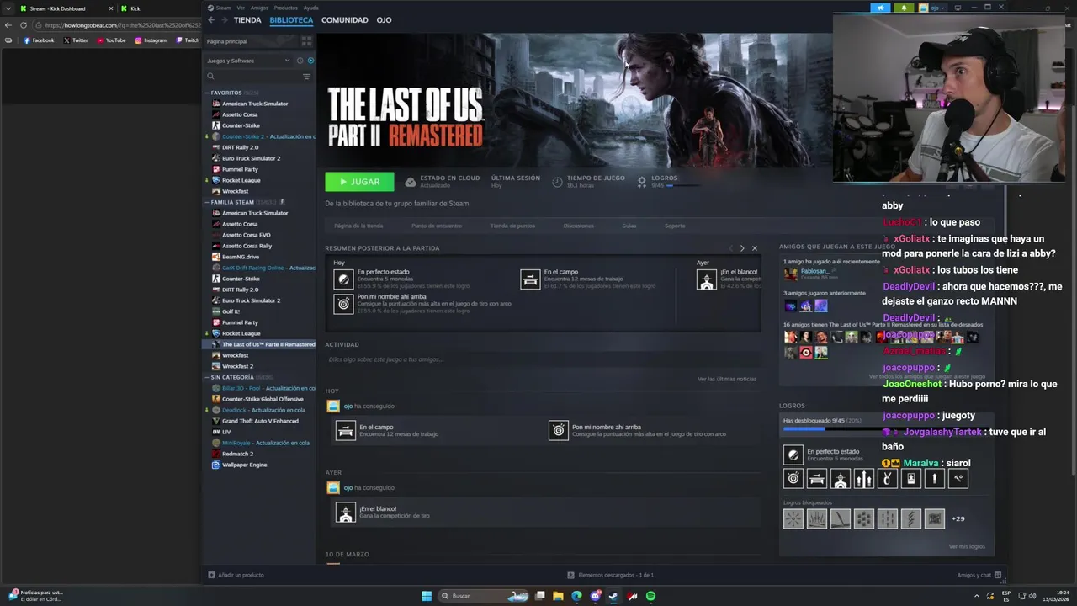1077x606 pixels.
Task: Click Ver mis logros link
Action: tap(967, 547)
